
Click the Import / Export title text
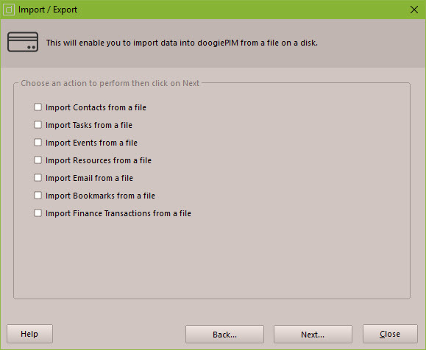[x=48, y=10]
